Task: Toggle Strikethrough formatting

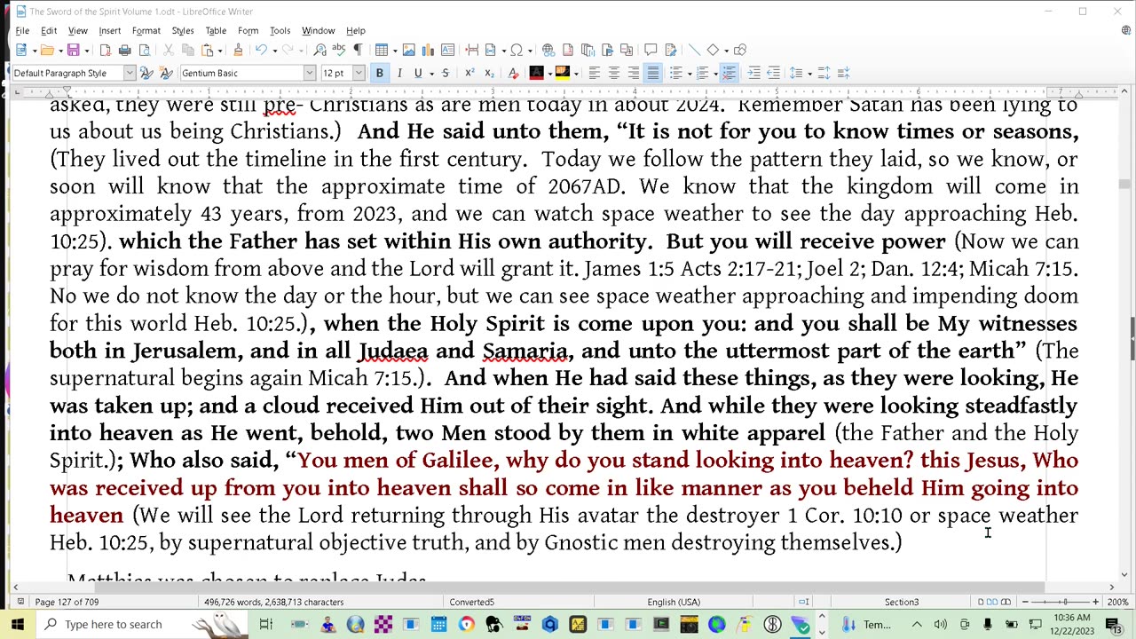Action: [446, 73]
